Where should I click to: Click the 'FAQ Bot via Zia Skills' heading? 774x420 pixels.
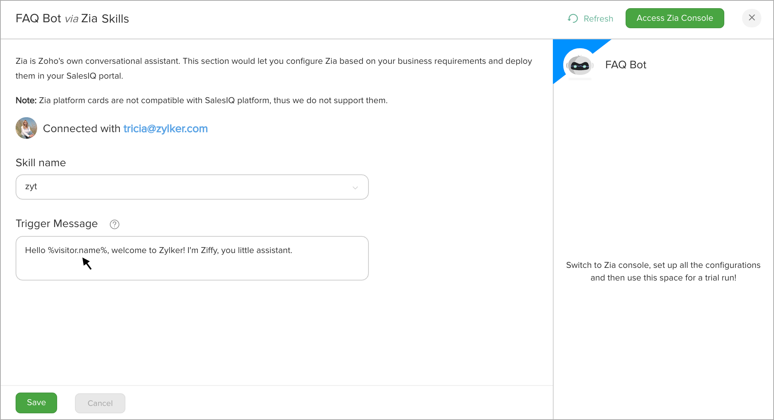point(72,19)
